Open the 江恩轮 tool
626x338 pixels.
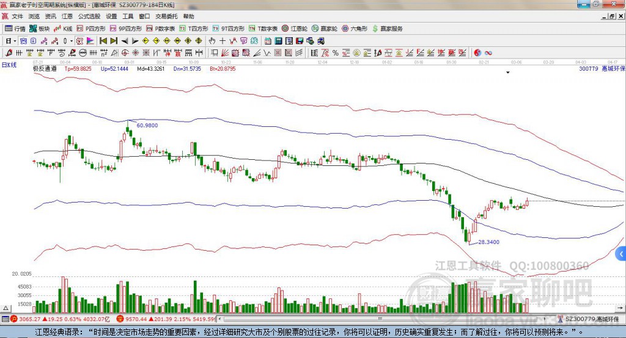[x=295, y=29]
